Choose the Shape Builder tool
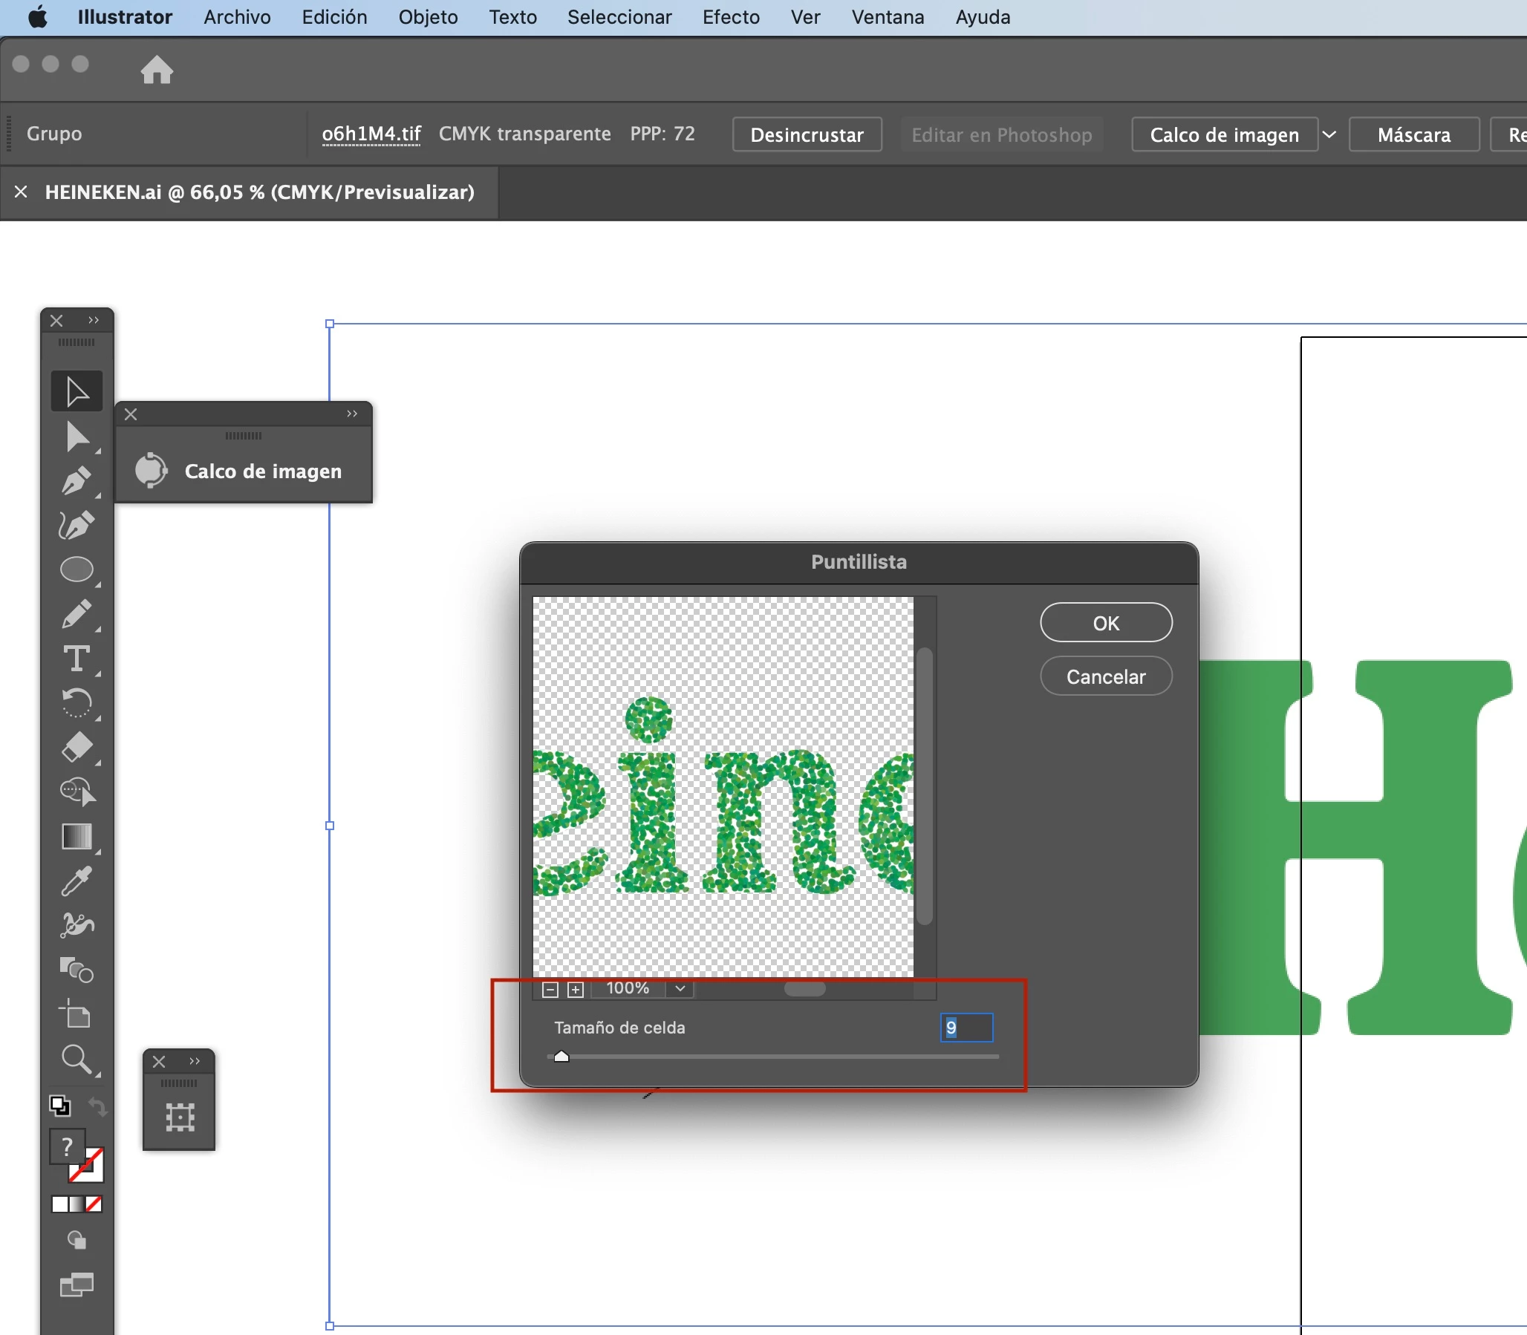 click(76, 791)
